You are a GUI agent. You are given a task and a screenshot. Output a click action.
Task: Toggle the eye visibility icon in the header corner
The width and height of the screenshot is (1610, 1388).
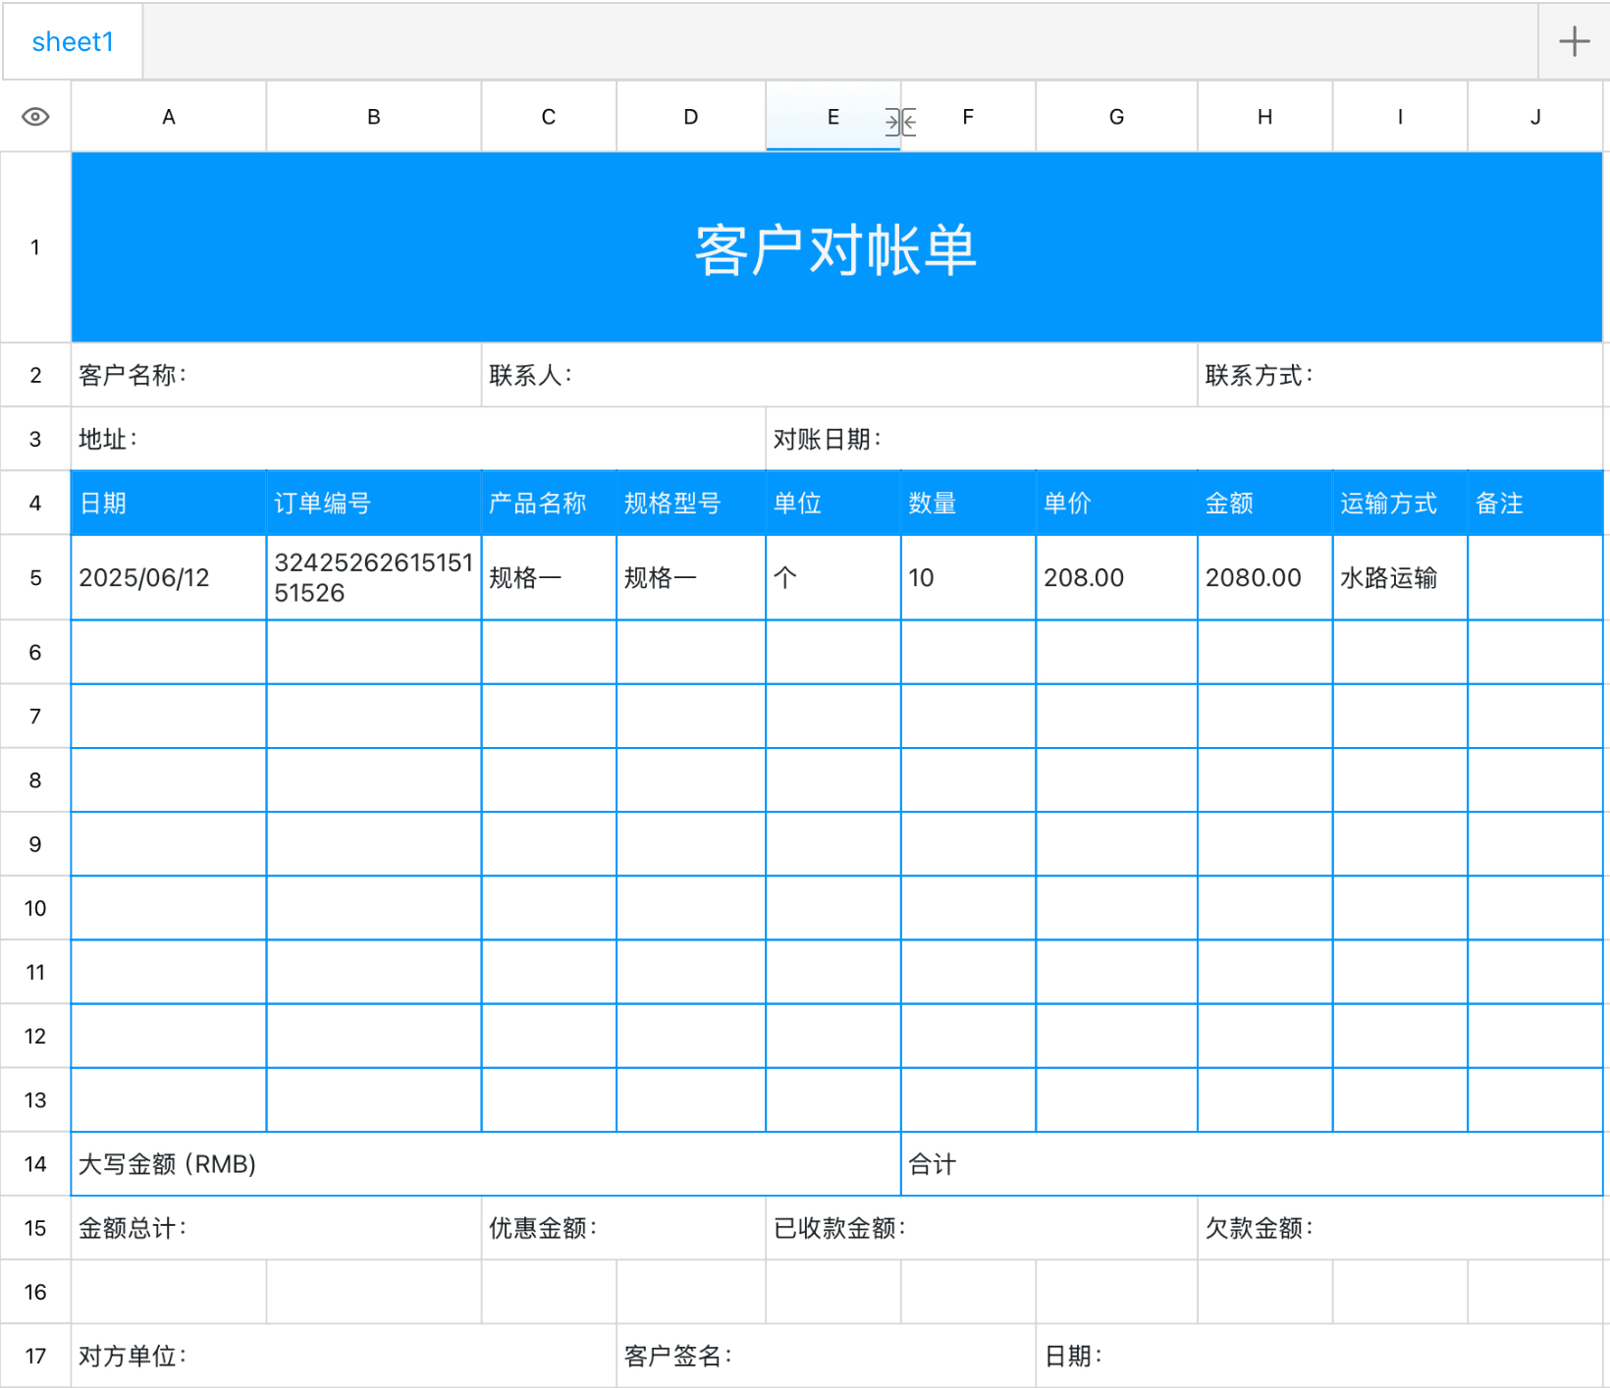(x=35, y=117)
